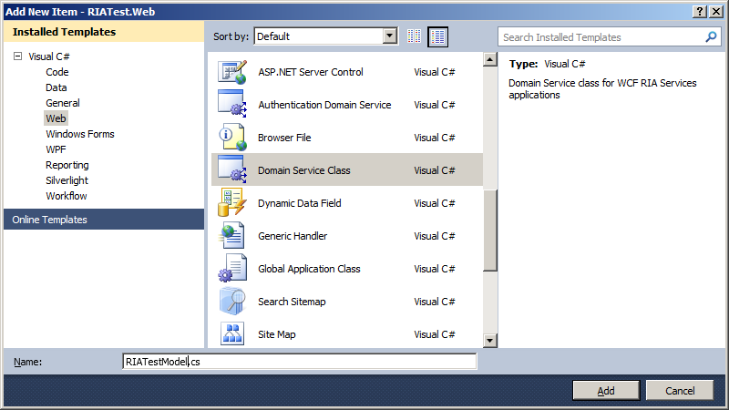The height and width of the screenshot is (410, 729).
Task: Open the Online Templates section
Action: click(x=50, y=220)
